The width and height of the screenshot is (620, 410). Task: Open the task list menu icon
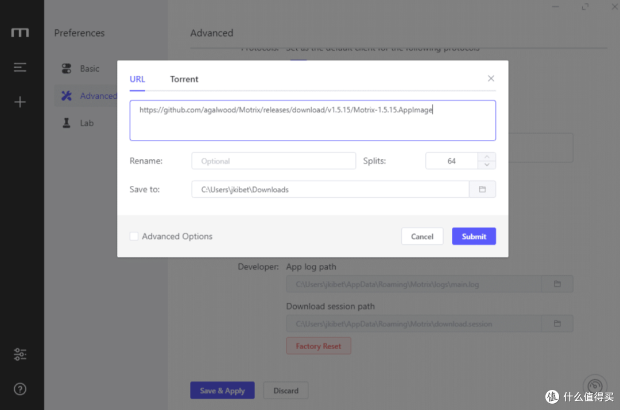click(x=20, y=67)
